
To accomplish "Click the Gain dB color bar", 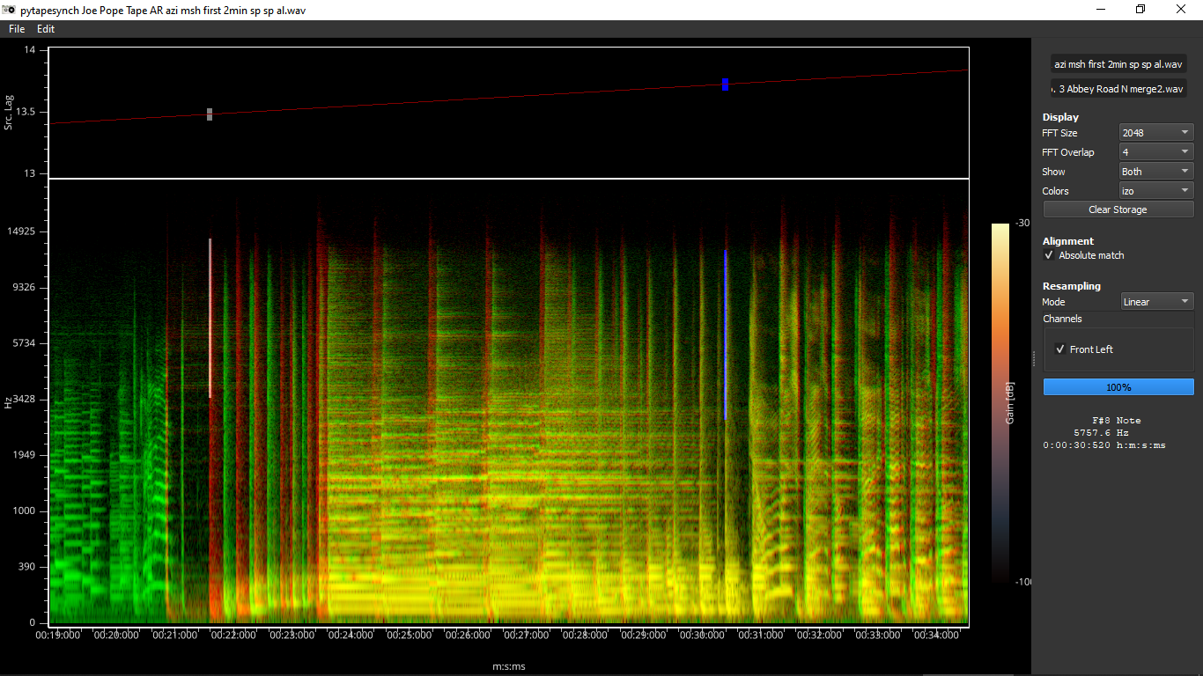I will pyautogui.click(x=1000, y=402).
